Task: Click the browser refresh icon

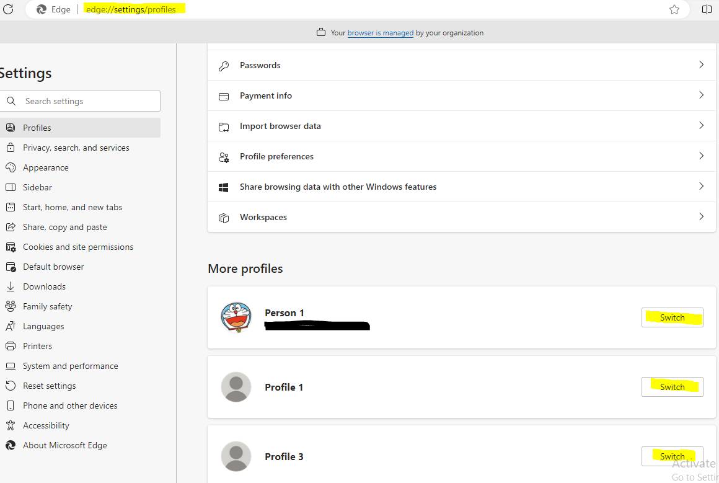Action: (8, 9)
